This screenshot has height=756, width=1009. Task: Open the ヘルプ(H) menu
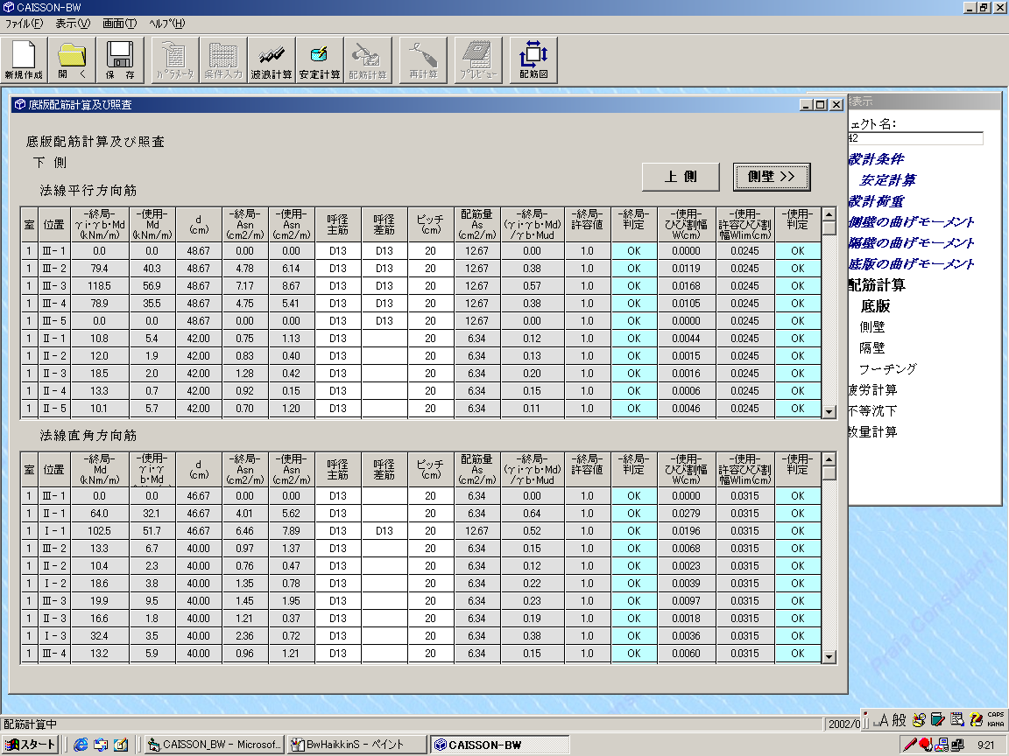click(166, 23)
